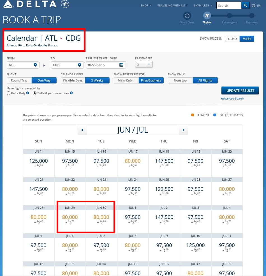Open the travel date calendar icon
Image resolution: width=266 pixels, height=276 pixels.
pyautogui.click(x=121, y=65)
